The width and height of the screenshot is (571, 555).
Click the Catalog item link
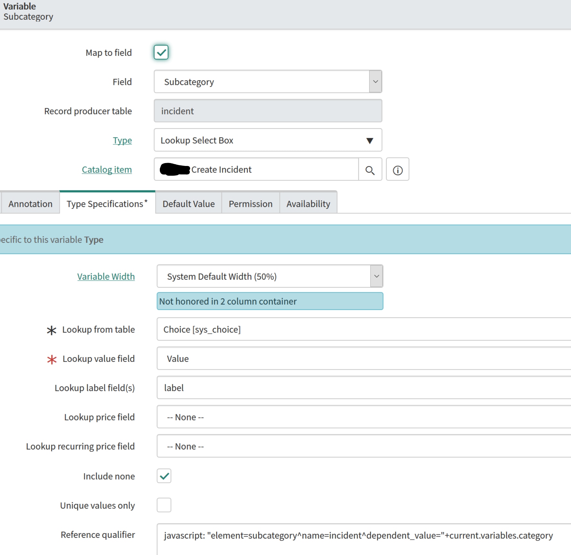107,169
